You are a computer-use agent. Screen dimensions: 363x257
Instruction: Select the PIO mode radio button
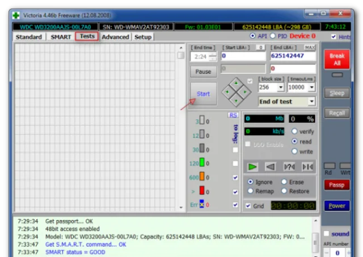point(273,36)
